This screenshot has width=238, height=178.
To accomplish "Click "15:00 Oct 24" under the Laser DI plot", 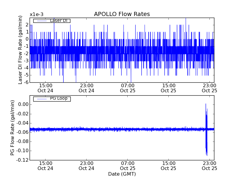I will point(46,88).
